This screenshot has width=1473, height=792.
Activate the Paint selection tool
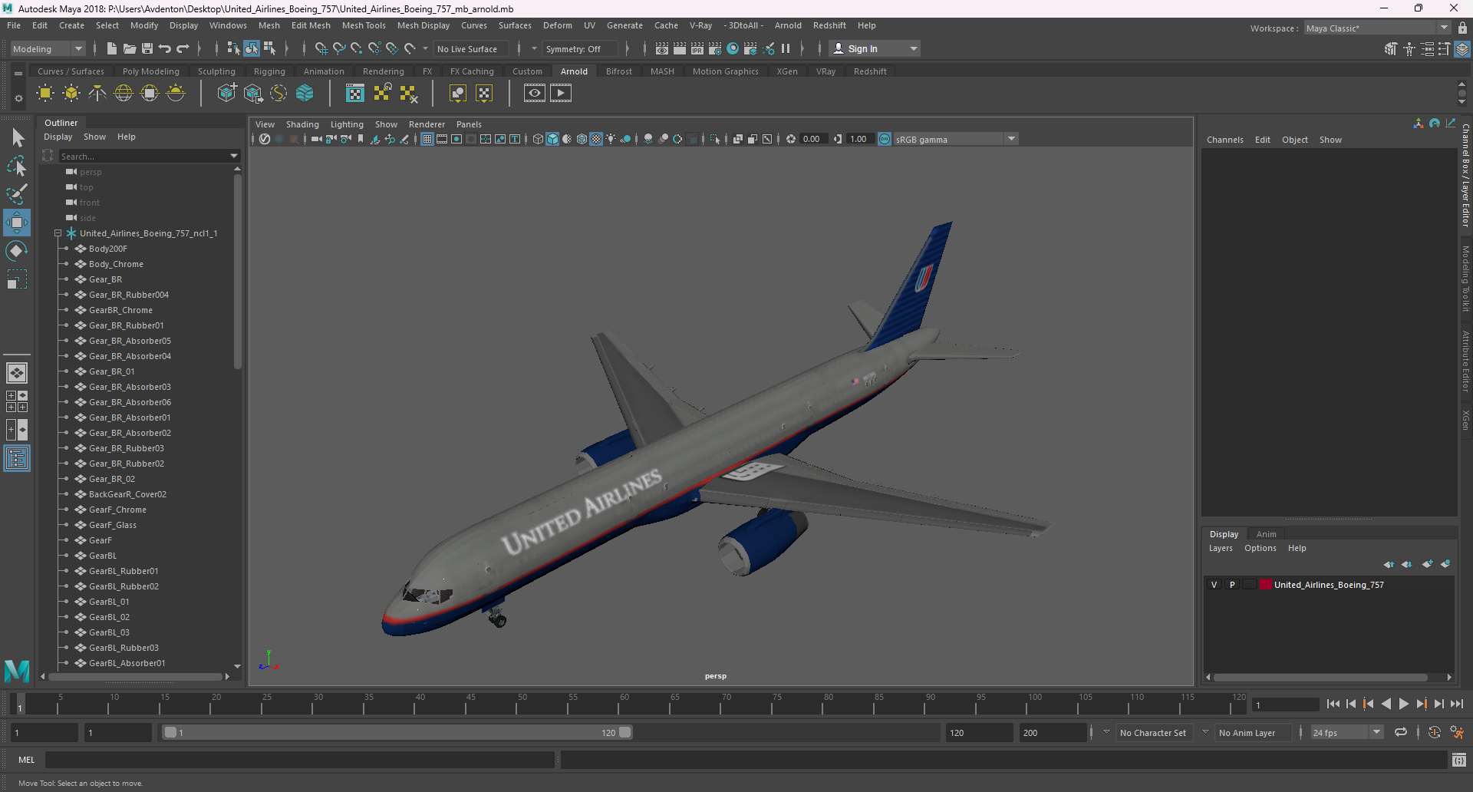click(x=17, y=193)
